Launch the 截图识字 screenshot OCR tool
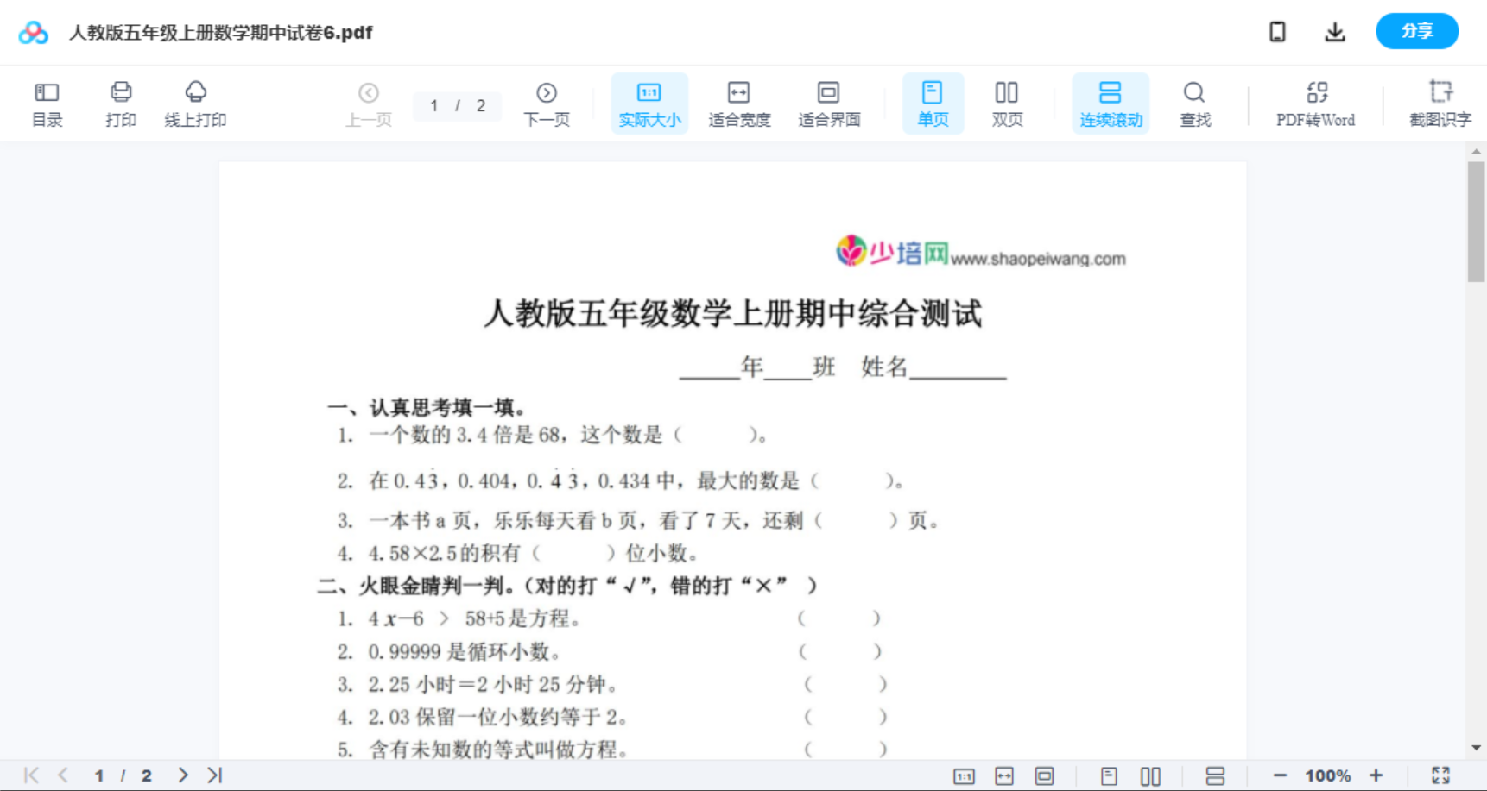Image resolution: width=1487 pixels, height=791 pixels. [1440, 103]
